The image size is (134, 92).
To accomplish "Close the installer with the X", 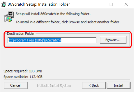I will click(x=126, y=4).
